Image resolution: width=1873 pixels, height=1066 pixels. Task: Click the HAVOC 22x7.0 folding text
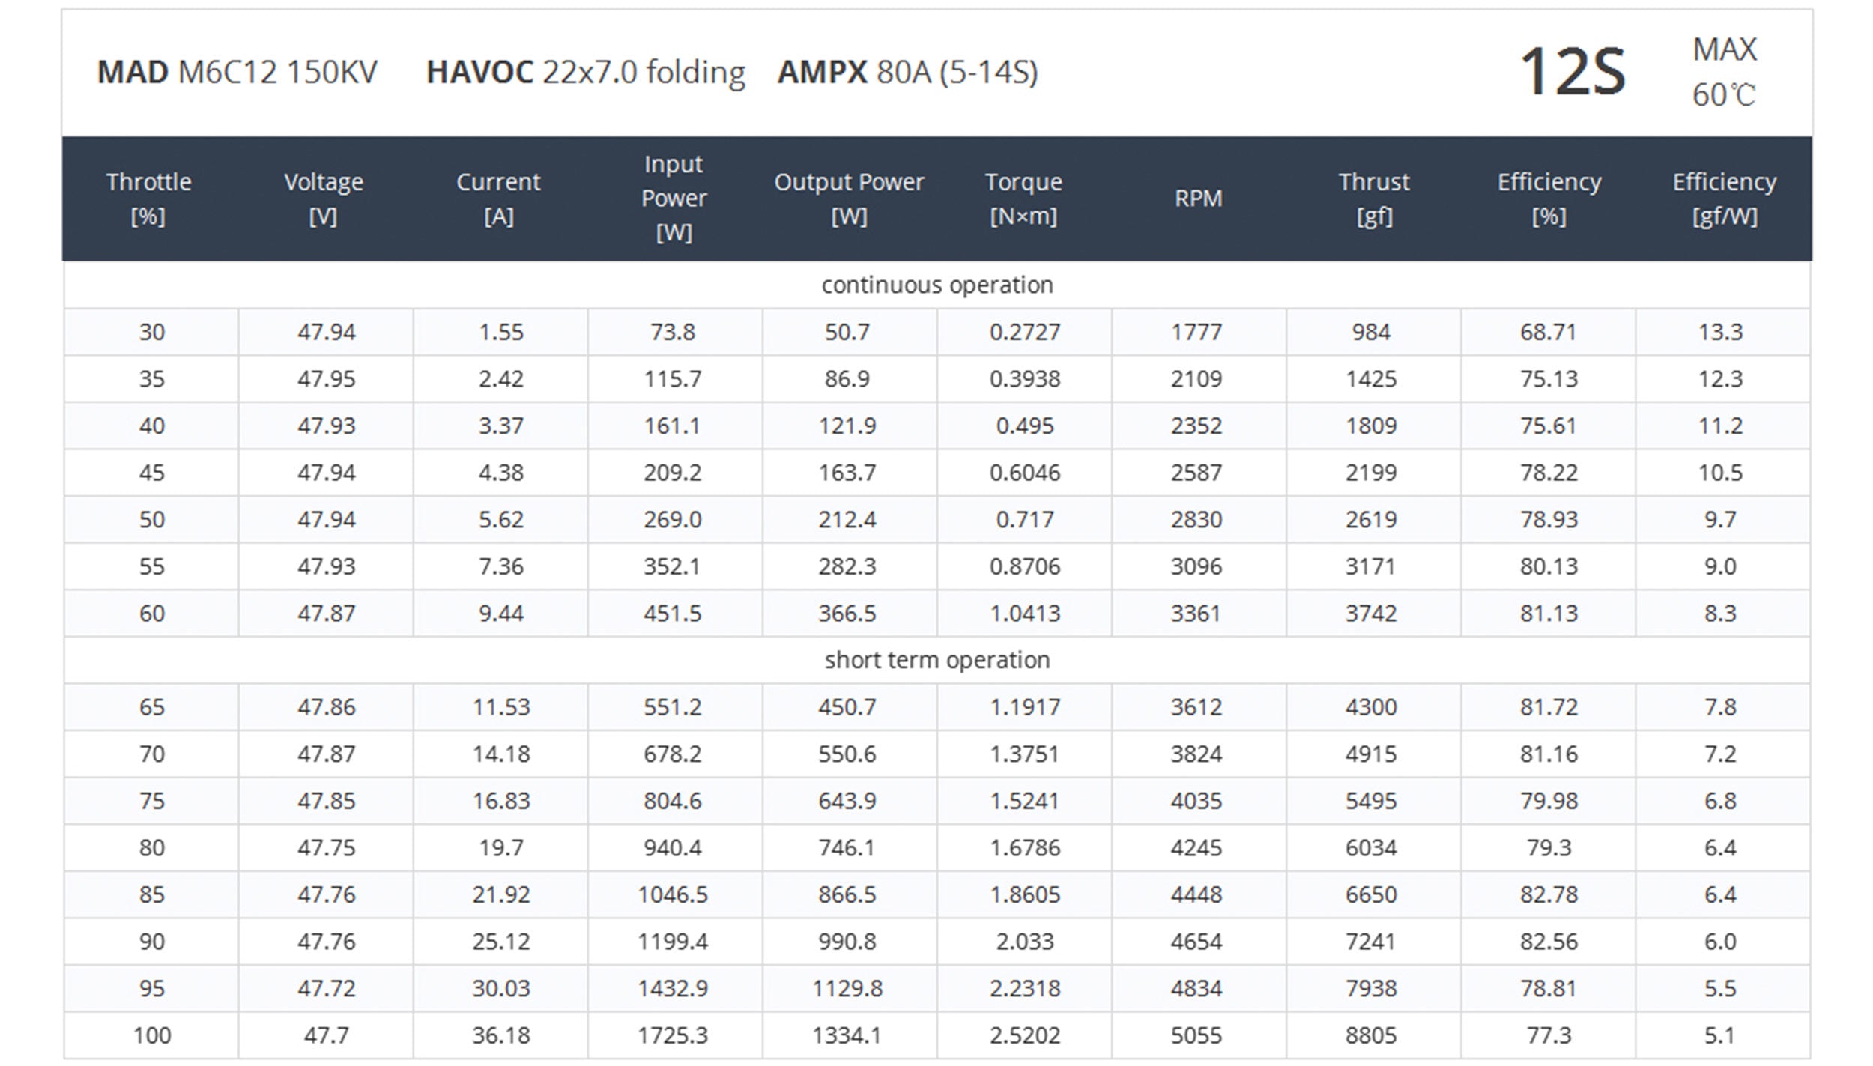[585, 73]
